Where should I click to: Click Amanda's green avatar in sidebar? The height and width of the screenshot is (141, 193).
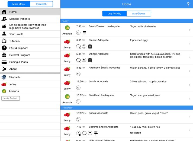4,91
